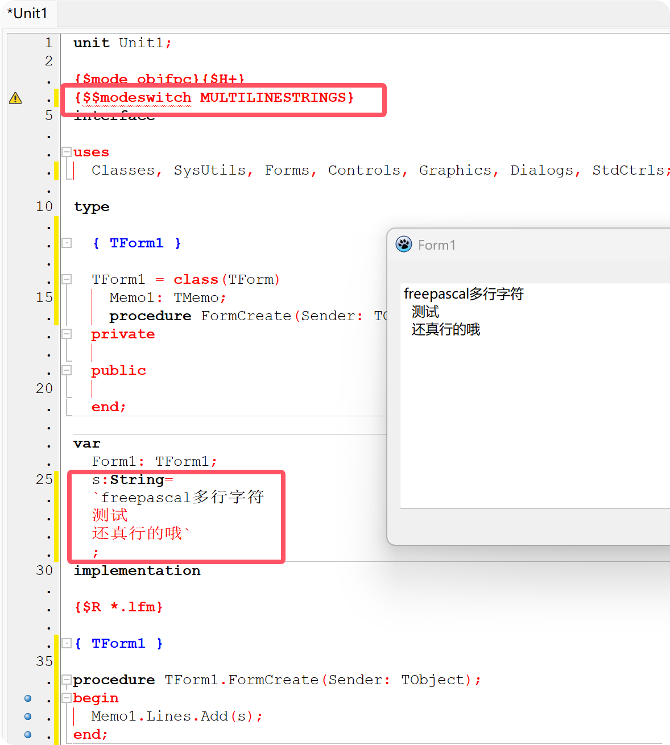This screenshot has height=745, width=670.
Task: Toggle the blue breakpoint dot beside the final end;
Action: (x=27, y=735)
